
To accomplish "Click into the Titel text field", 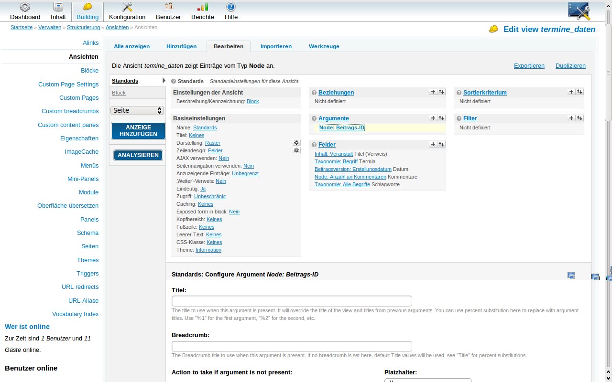I will coord(292,301).
